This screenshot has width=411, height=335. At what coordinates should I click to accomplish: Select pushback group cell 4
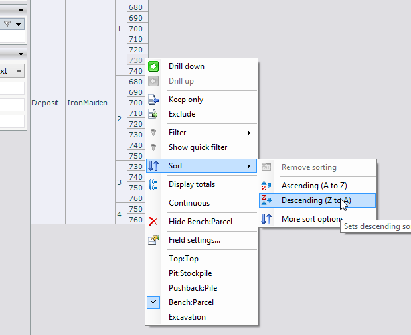pos(121,214)
